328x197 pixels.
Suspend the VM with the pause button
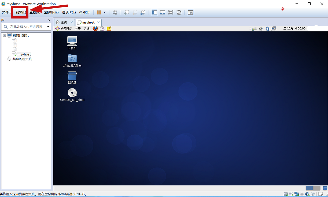click(x=99, y=12)
